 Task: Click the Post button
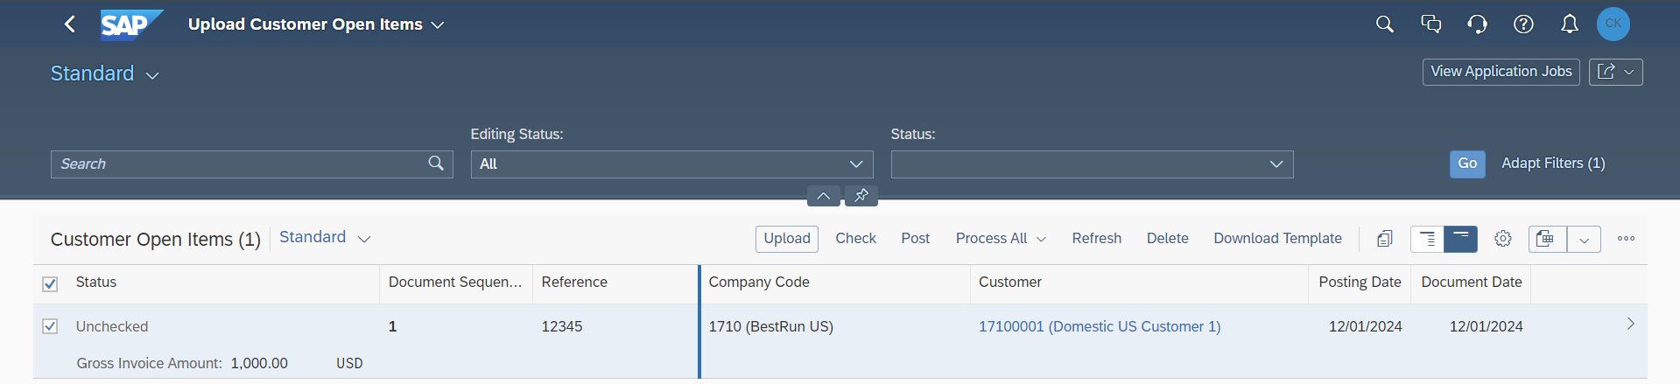pos(915,239)
